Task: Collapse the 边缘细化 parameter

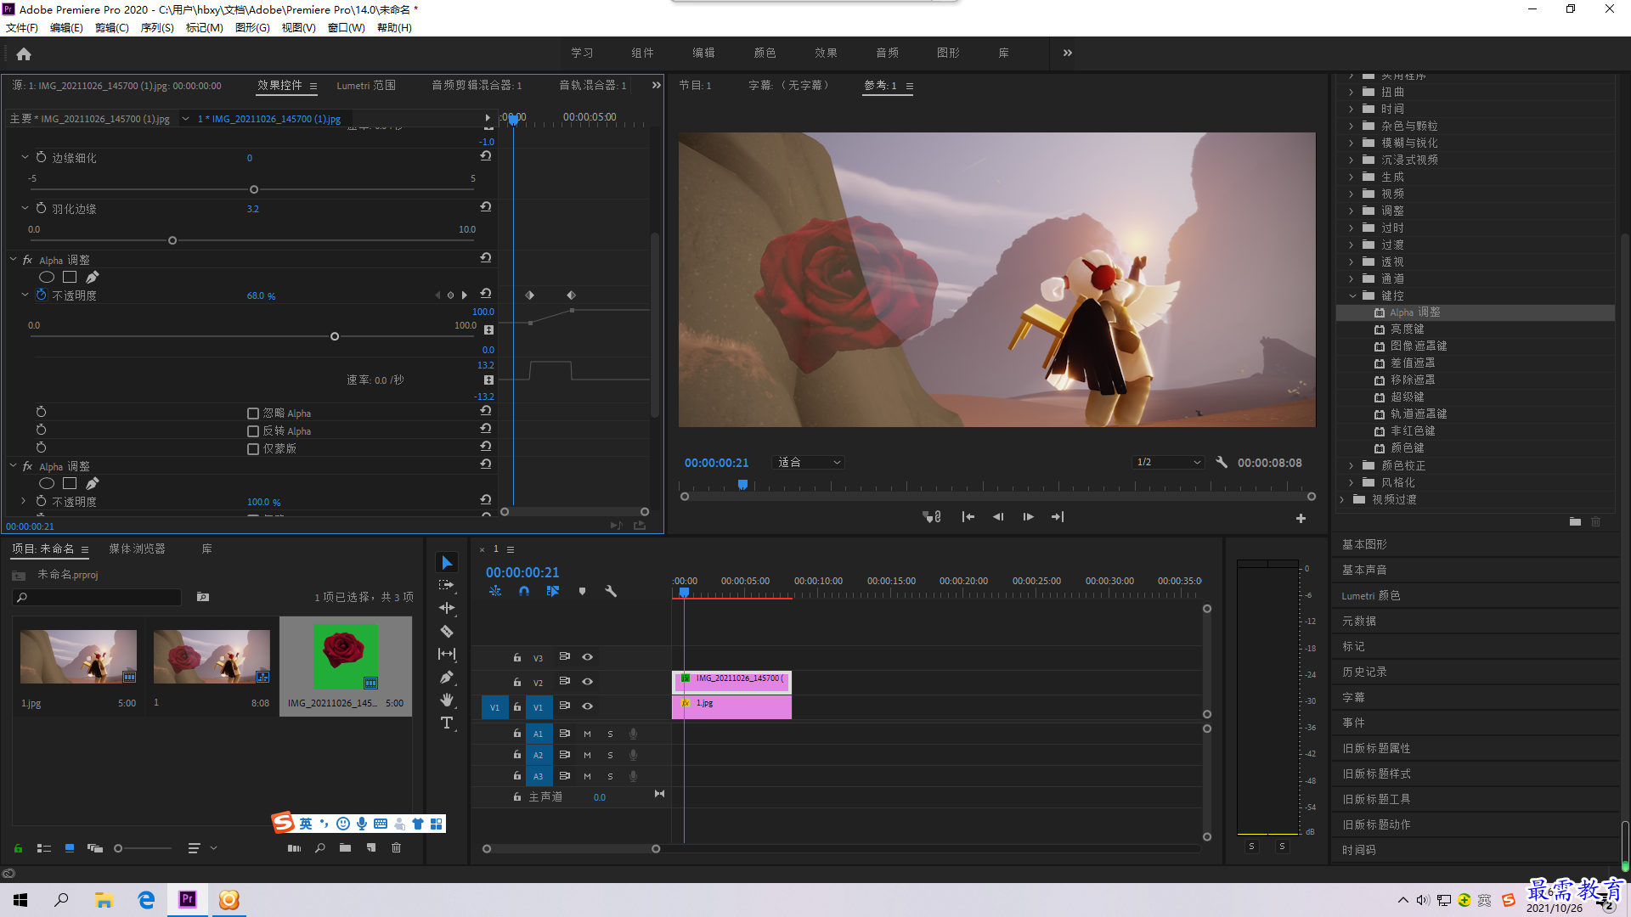Action: (x=25, y=157)
